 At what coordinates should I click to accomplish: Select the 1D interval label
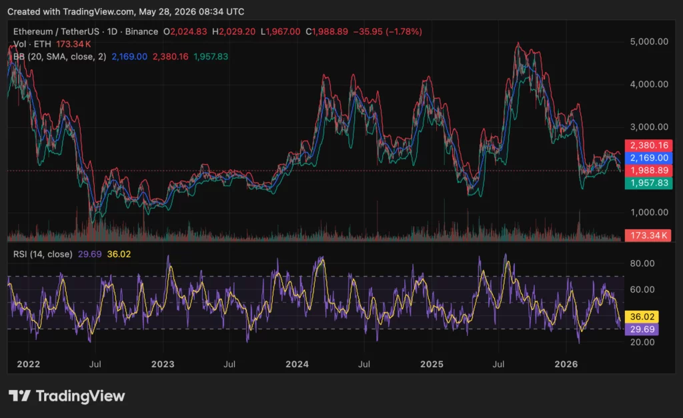112,32
